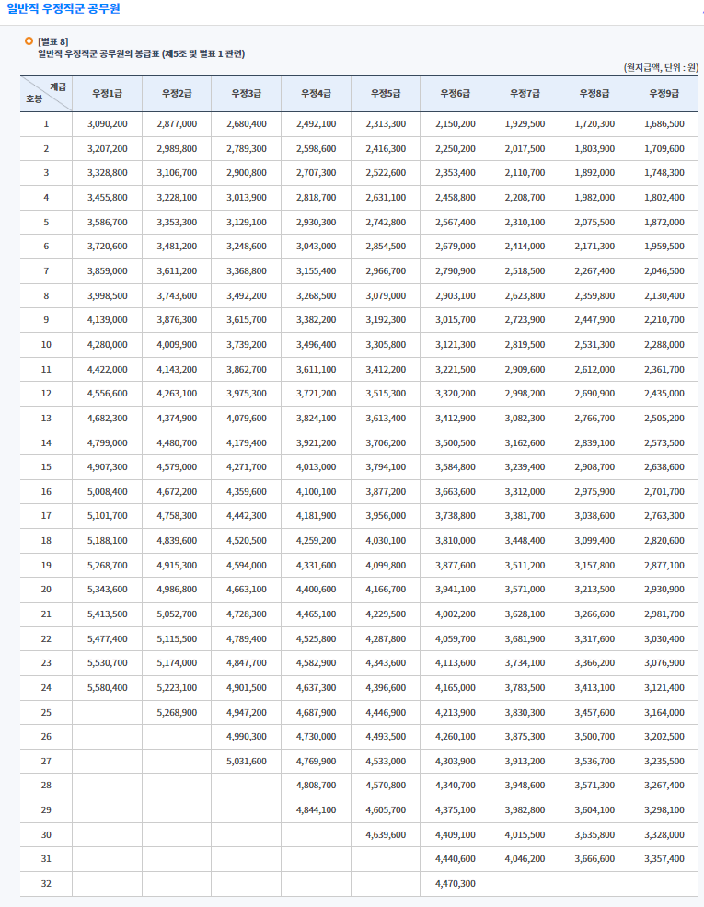Screen dimensions: 704x907
Task: Click cell 4,280,000 in 호봉 10 row
Action: pos(107,344)
